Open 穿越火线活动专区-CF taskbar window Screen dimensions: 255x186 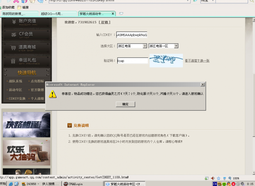(125, 184)
